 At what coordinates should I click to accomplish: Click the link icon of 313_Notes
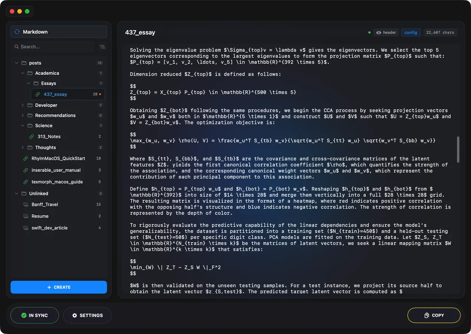[32, 137]
